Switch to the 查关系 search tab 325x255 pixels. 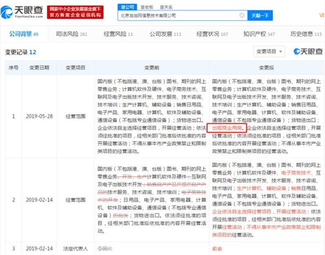click(166, 7)
